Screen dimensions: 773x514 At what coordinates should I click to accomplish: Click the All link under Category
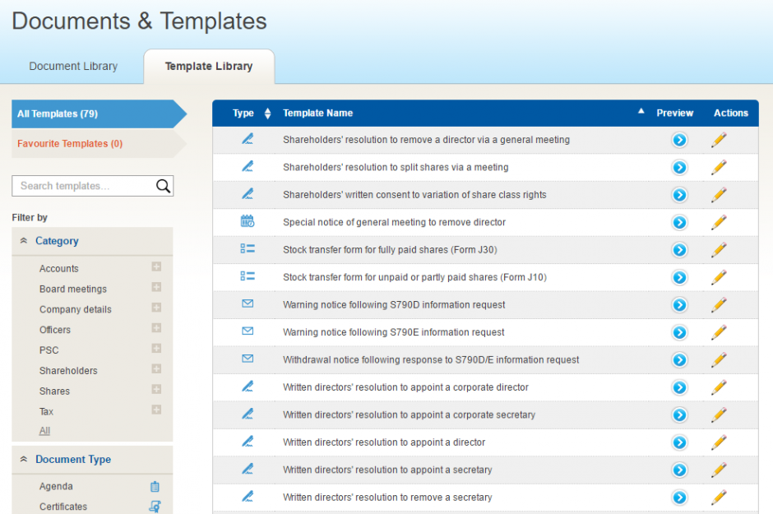coord(44,431)
